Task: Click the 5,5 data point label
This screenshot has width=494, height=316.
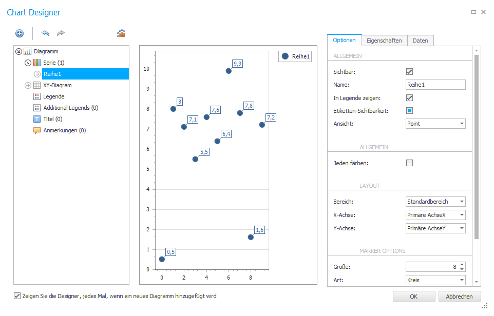Action: 204,152
